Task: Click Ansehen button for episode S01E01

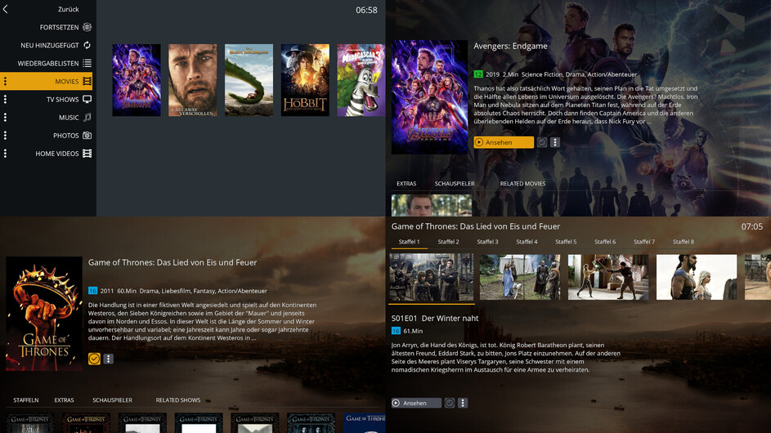Action: (416, 403)
